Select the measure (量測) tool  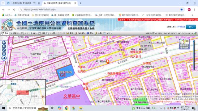[x=70, y=33]
